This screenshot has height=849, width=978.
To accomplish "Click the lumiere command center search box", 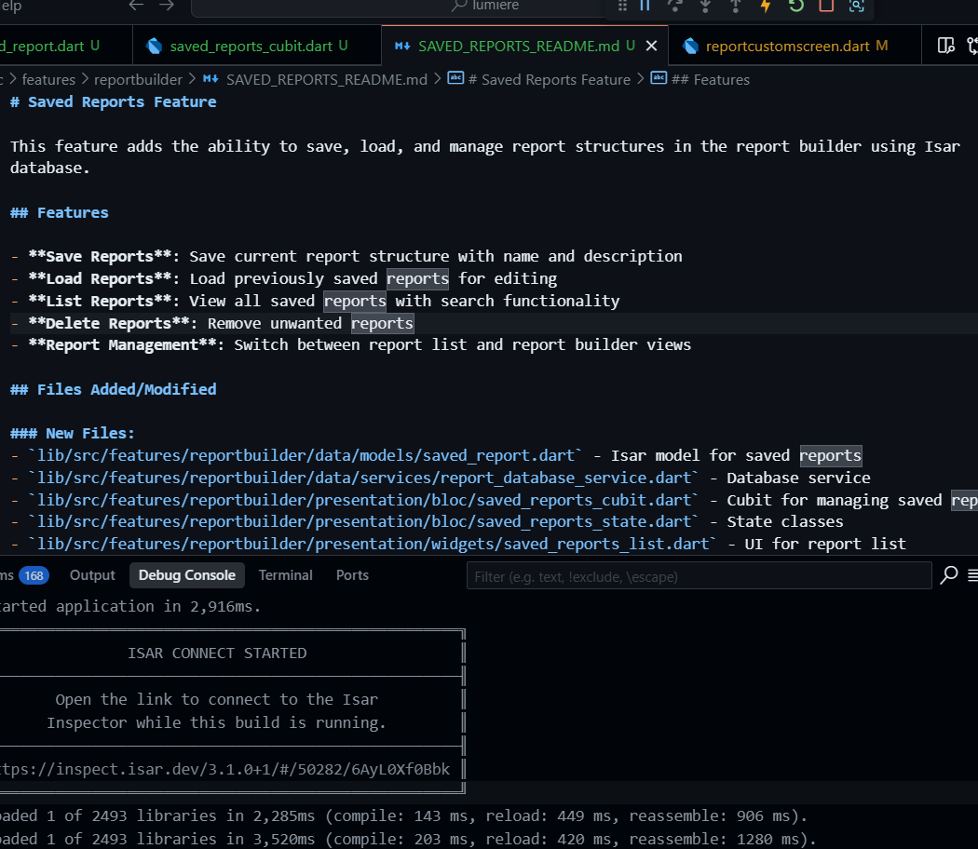I will click(400, 7).
